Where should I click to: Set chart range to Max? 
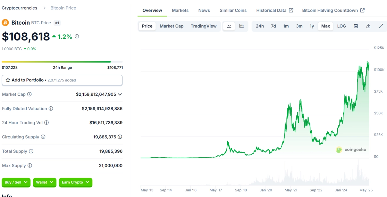point(326,26)
